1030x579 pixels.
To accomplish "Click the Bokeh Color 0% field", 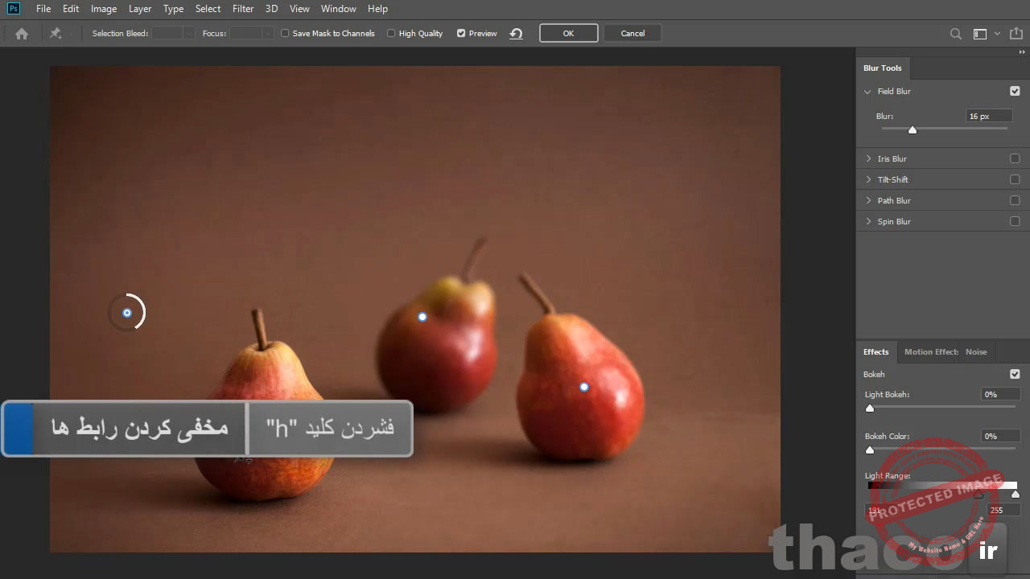I will 1001,437.
